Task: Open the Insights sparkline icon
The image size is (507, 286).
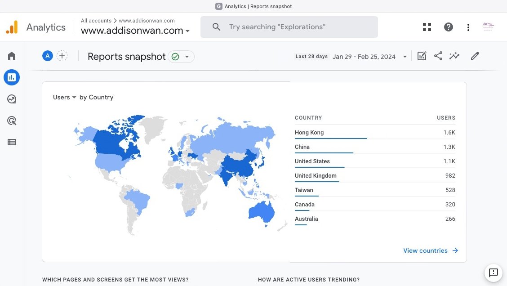Action: point(454,56)
